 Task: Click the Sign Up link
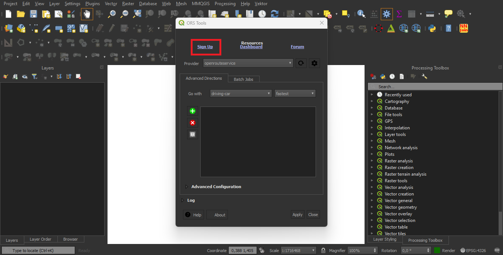[205, 47]
